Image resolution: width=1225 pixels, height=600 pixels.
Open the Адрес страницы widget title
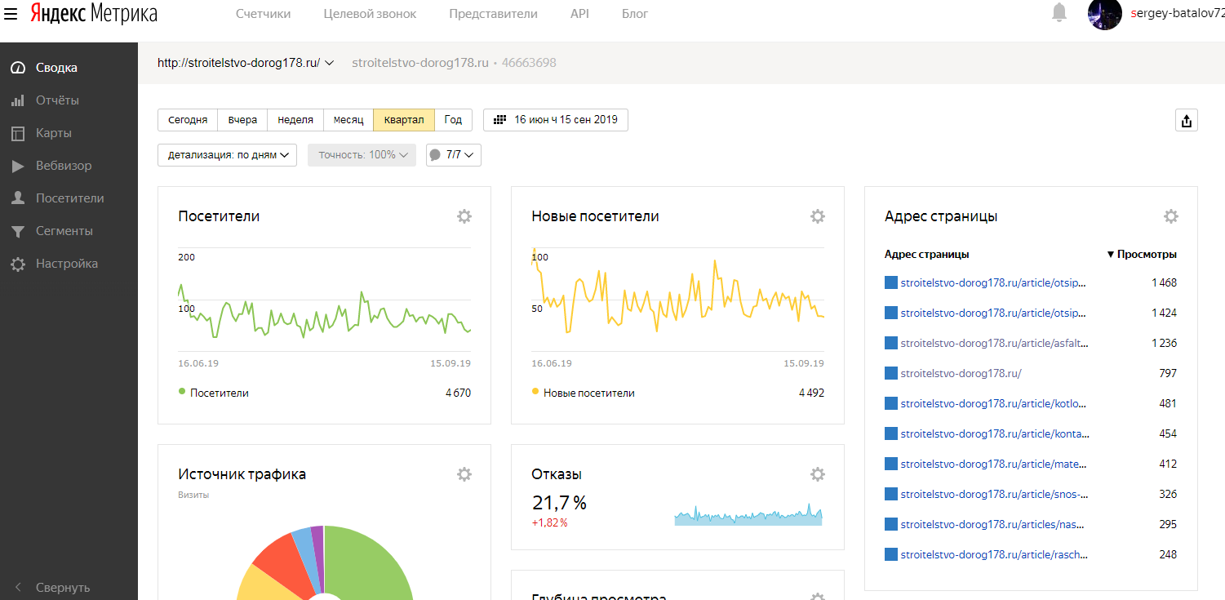pos(941,216)
